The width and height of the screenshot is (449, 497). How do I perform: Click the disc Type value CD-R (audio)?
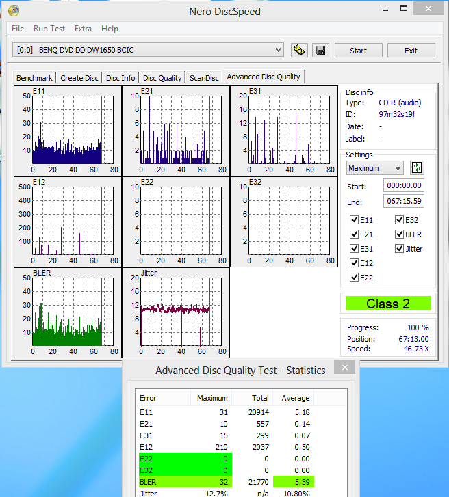point(400,103)
